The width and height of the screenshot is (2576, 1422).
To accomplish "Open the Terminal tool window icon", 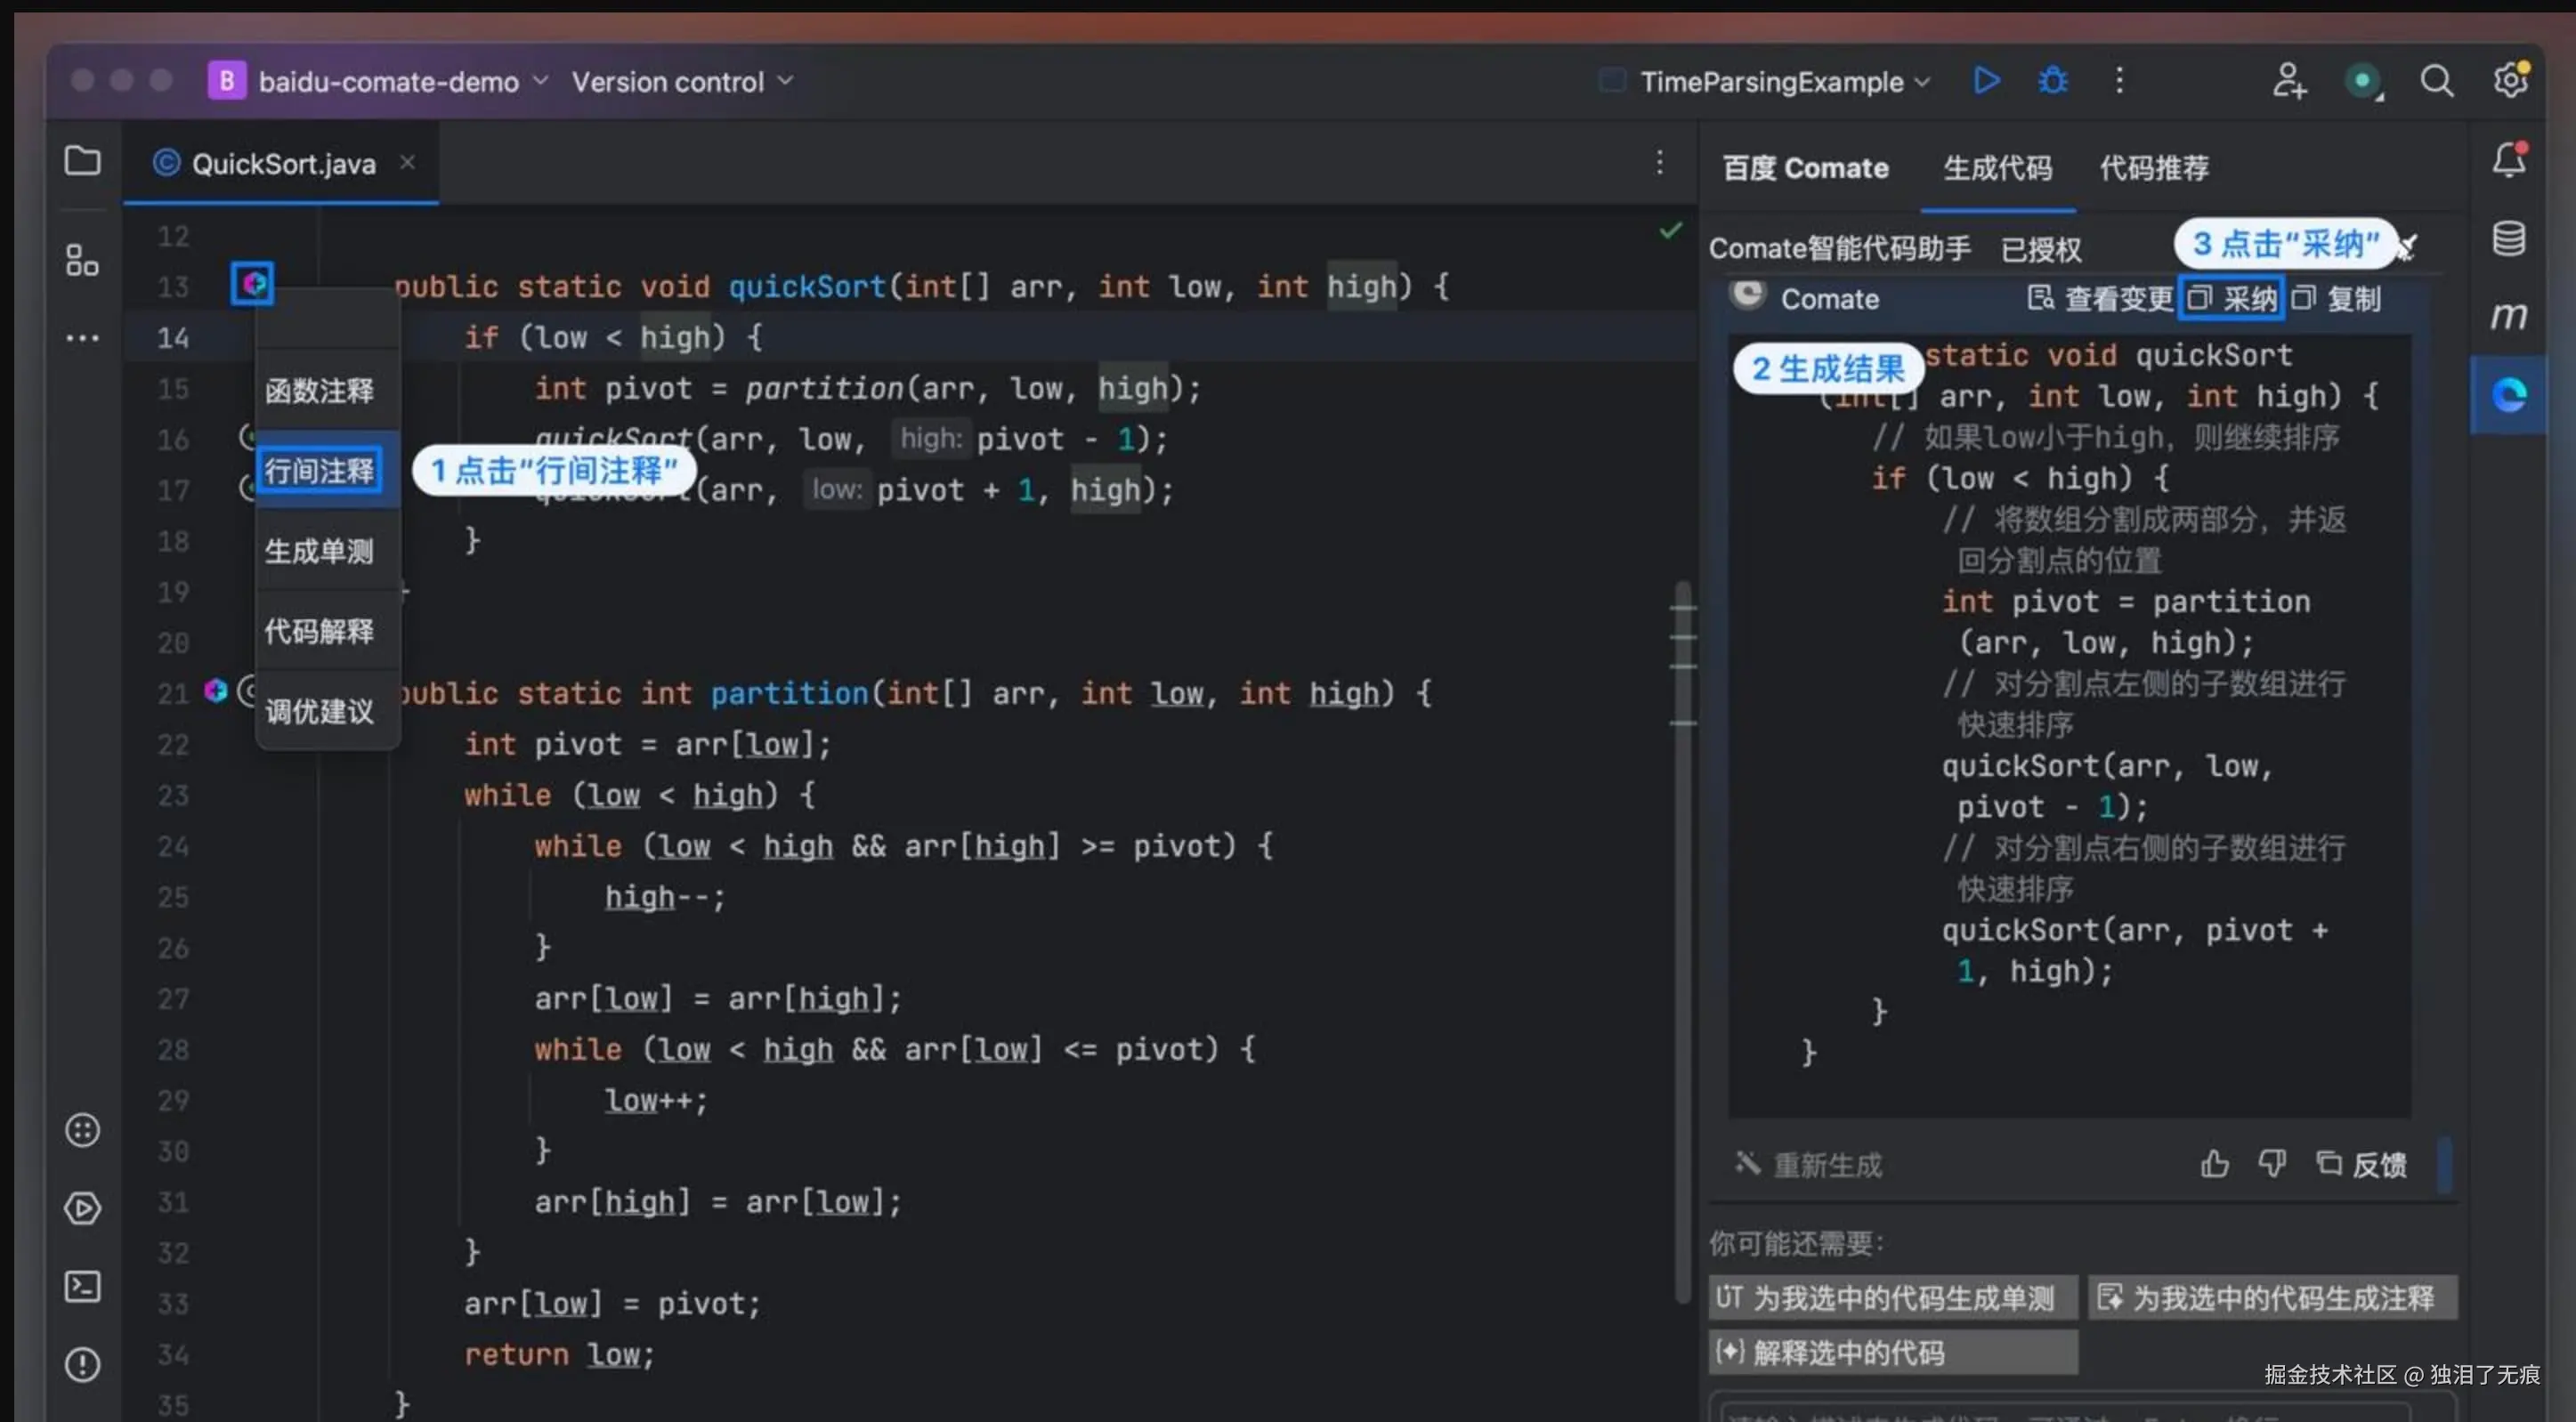I will (82, 1286).
